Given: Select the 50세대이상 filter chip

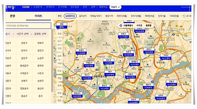Looking at the screenshot, I should tap(70, 16).
